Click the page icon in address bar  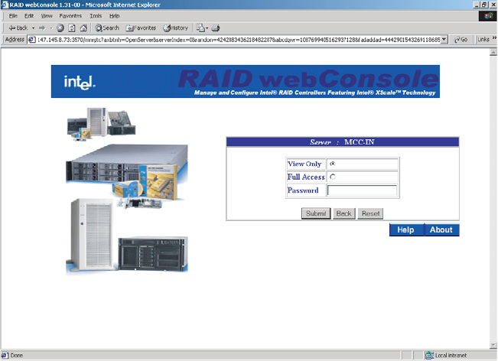tap(32, 40)
